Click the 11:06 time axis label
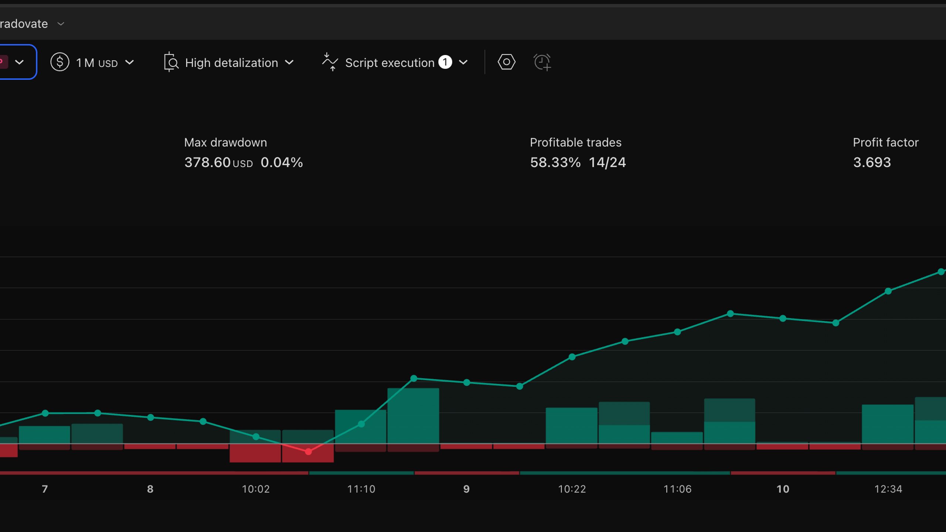Image resolution: width=946 pixels, height=532 pixels. (677, 489)
